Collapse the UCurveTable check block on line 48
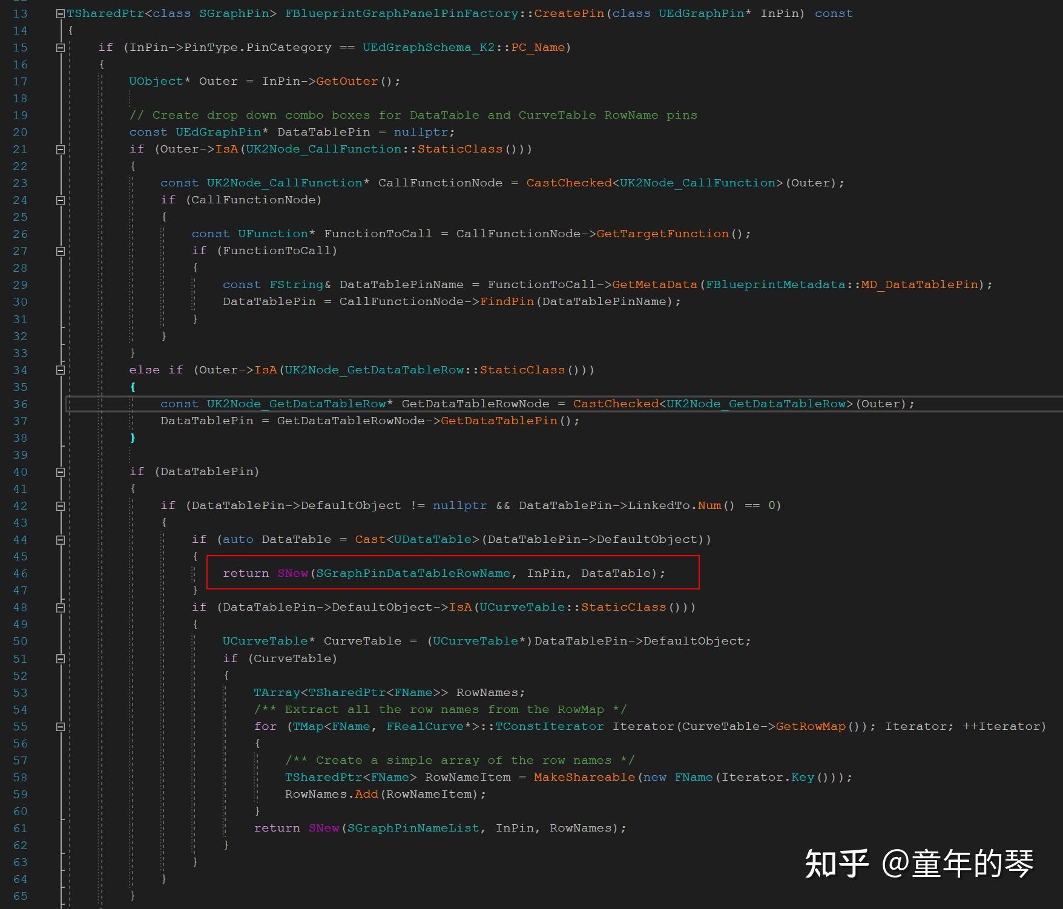1063x909 pixels. click(59, 607)
